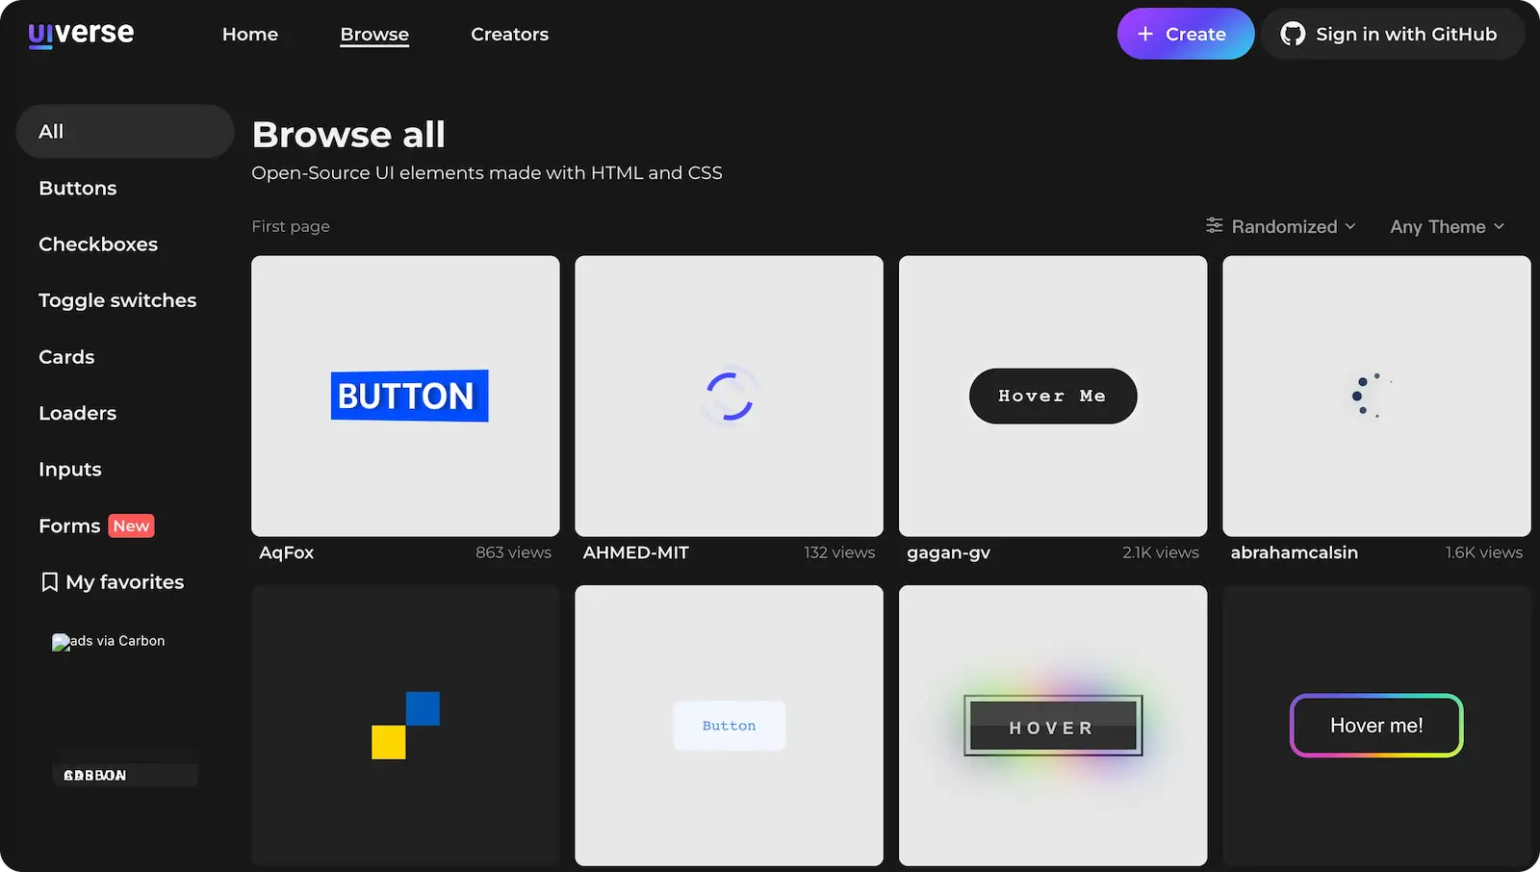Click the bookmark icon beside My favorites

coord(49,582)
